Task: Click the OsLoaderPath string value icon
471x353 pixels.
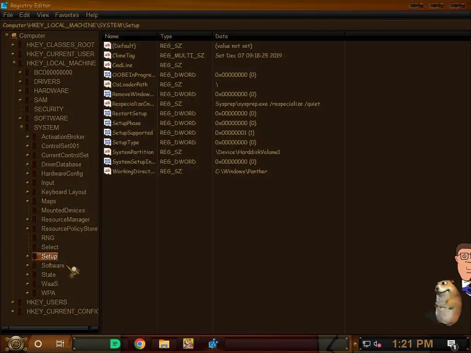Action: (x=107, y=84)
